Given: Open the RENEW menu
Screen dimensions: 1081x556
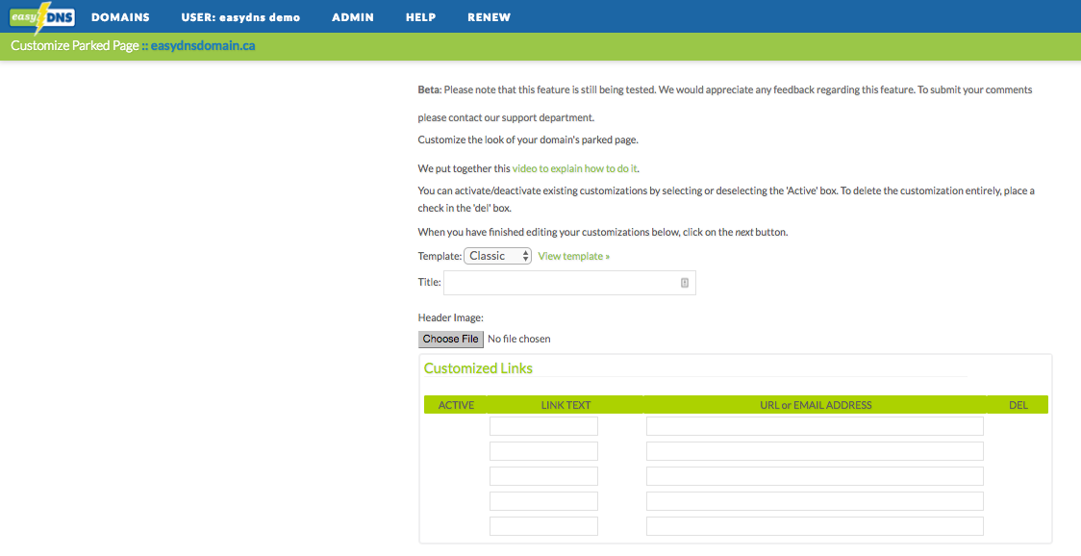Looking at the screenshot, I should 489,17.
